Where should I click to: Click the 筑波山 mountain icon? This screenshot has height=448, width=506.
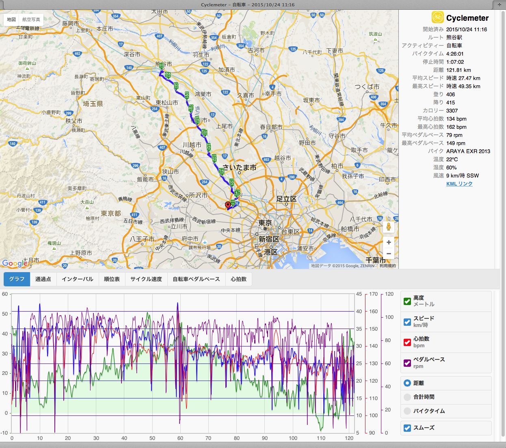[x=376, y=39]
